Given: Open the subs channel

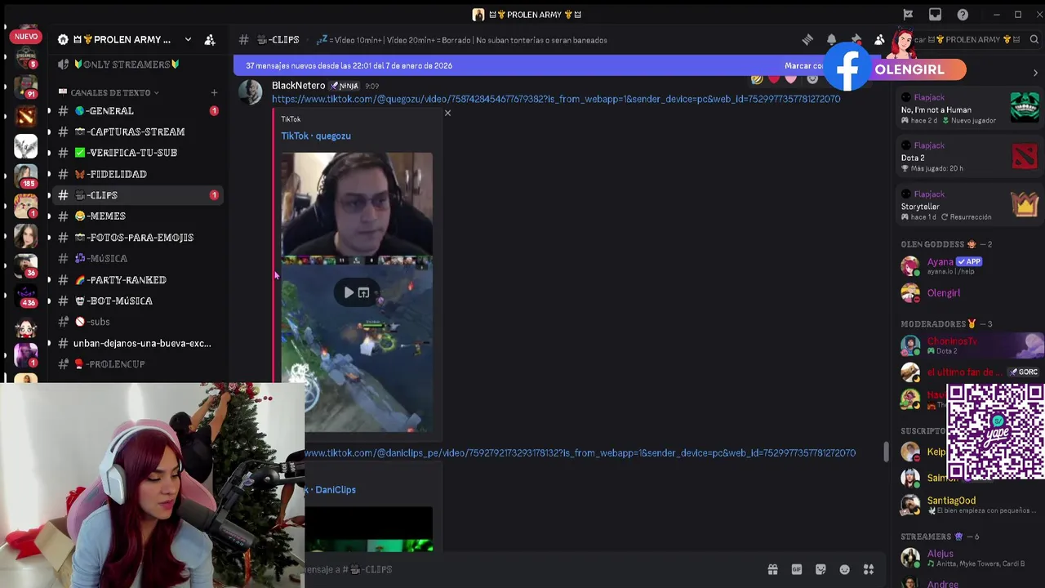Looking at the screenshot, I should [137, 322].
